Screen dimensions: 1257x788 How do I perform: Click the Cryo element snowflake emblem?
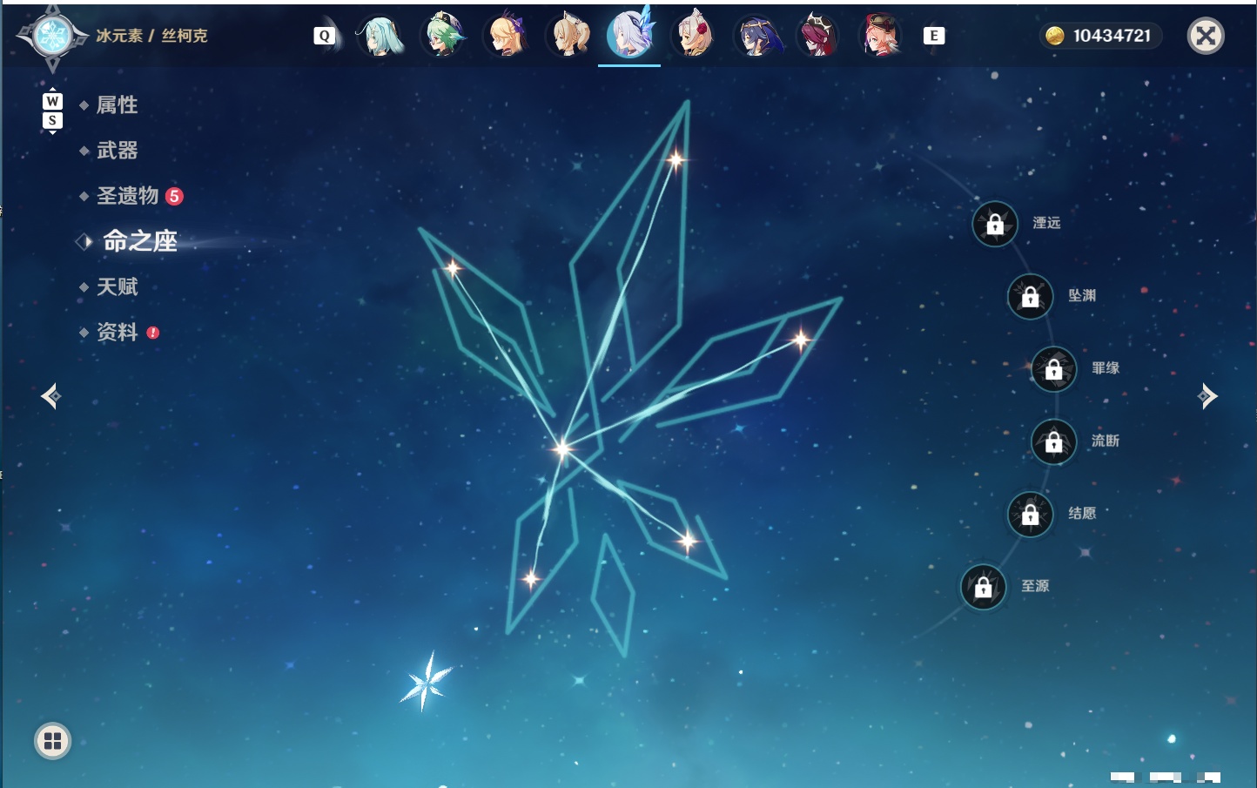(x=52, y=36)
